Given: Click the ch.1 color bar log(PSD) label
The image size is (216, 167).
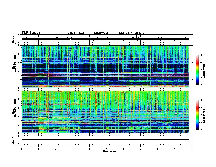Looking at the screenshot, I should coord(204,71).
